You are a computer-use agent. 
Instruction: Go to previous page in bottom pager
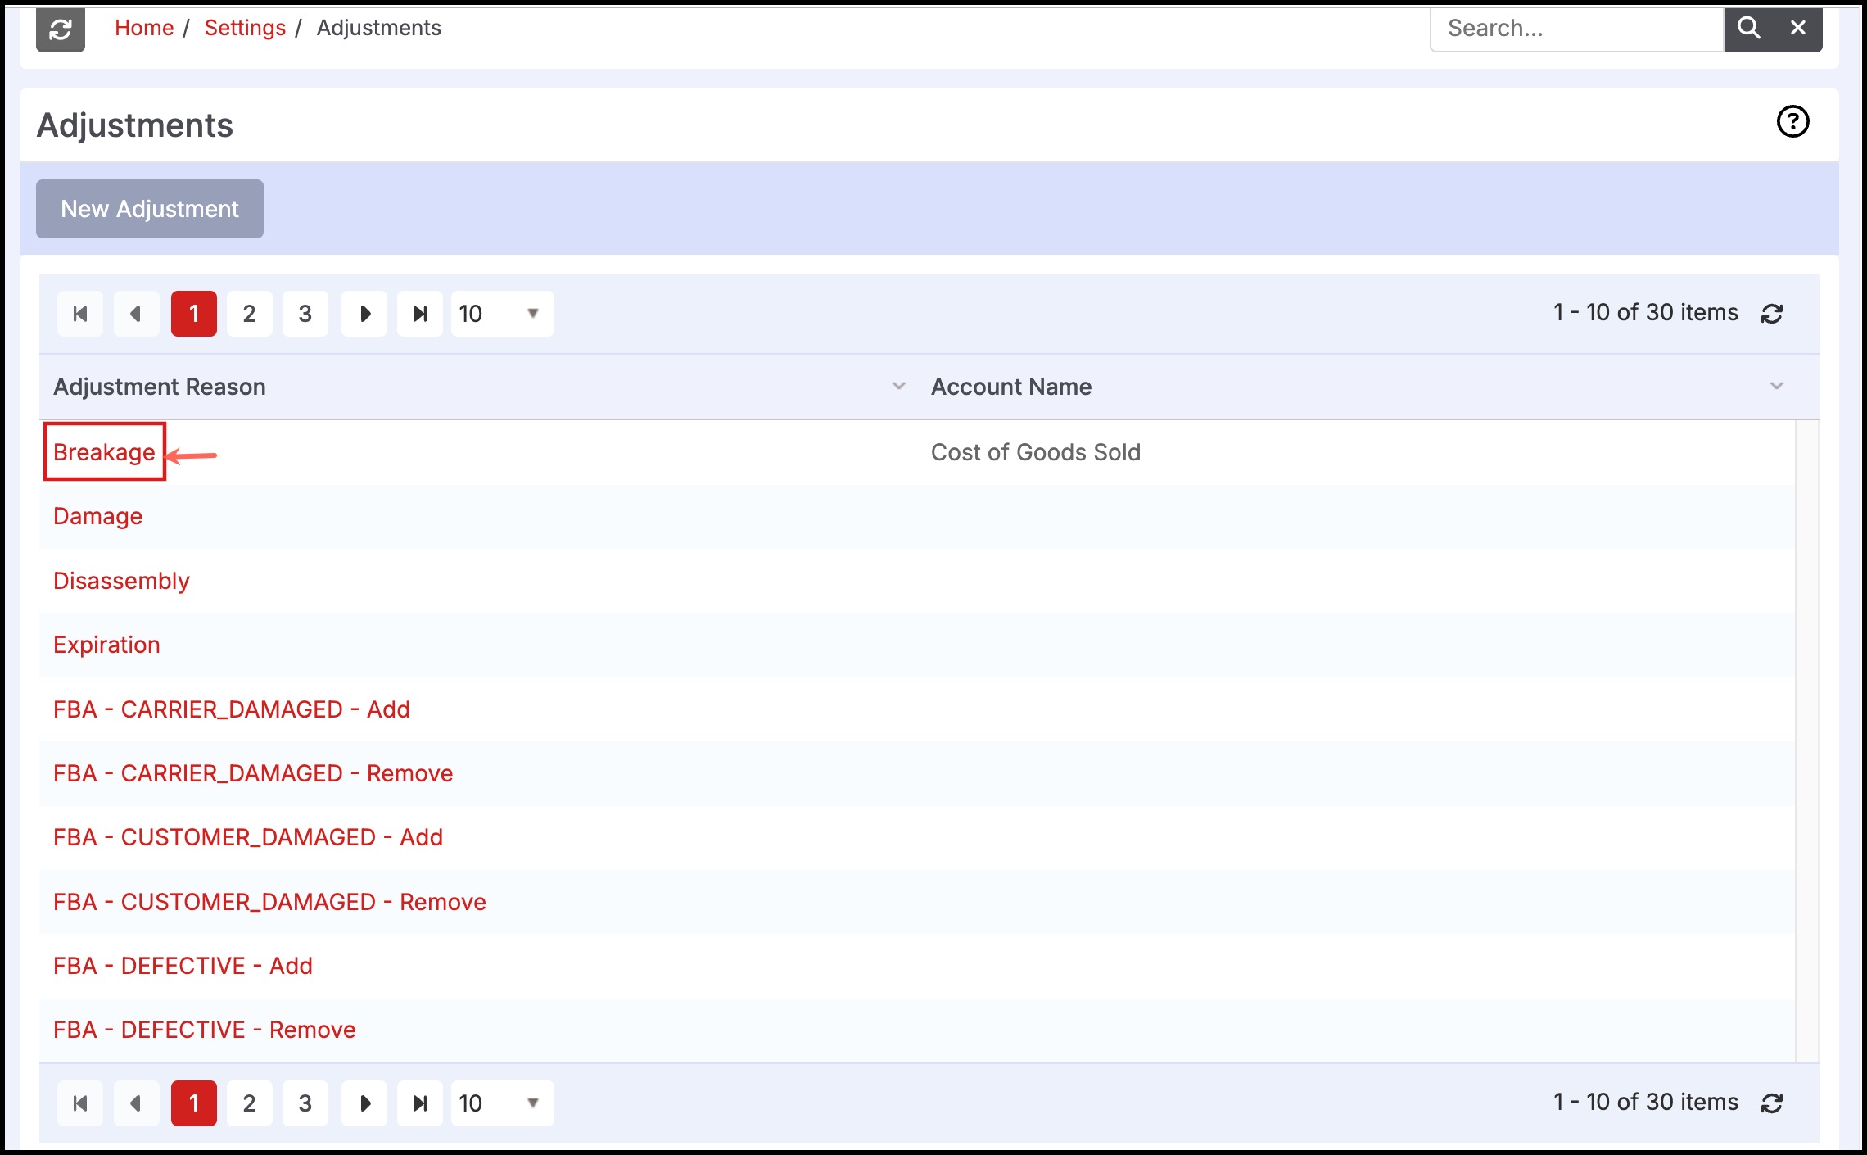pyautogui.click(x=136, y=1103)
